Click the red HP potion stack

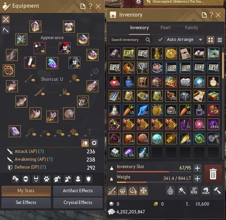[x=115, y=82]
